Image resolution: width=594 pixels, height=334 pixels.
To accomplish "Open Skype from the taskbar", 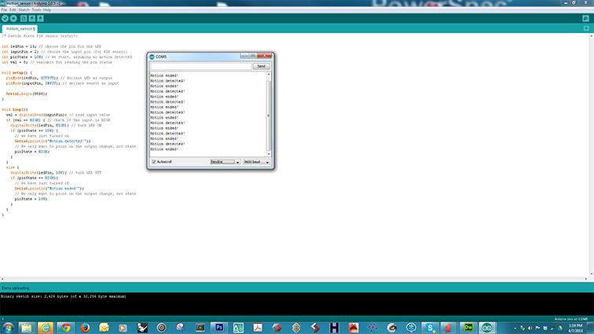I will click(x=430, y=328).
